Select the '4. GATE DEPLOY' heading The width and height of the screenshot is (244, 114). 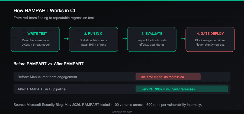click(210, 34)
